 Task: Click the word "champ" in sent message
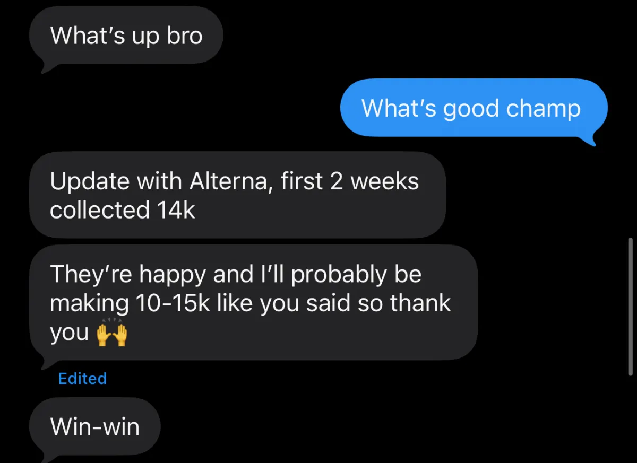click(543, 109)
